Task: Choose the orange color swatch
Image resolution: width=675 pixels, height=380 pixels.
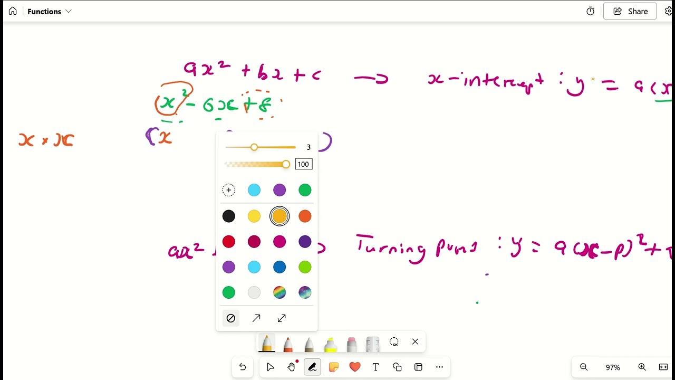Action: (305, 216)
